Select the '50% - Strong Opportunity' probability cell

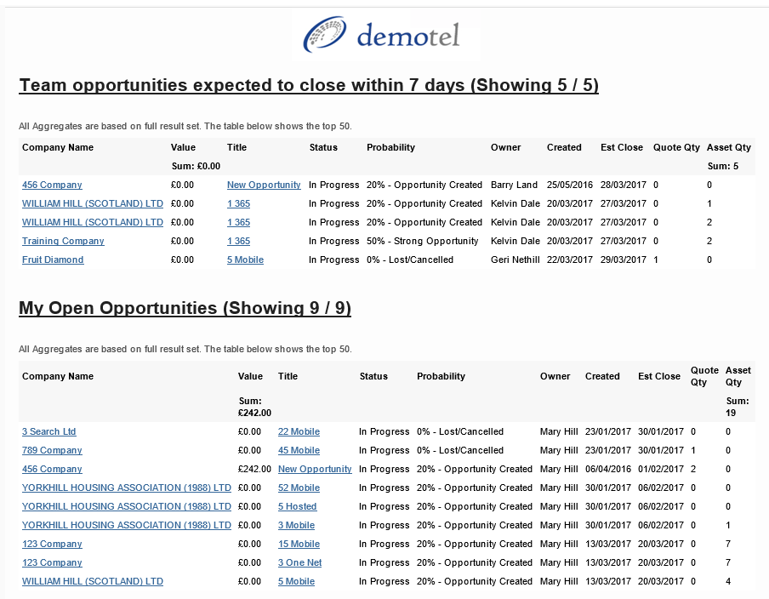click(x=422, y=241)
